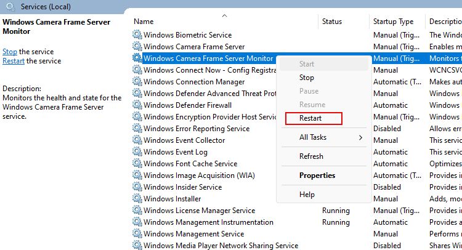Open Properties from the context menu

point(317,175)
